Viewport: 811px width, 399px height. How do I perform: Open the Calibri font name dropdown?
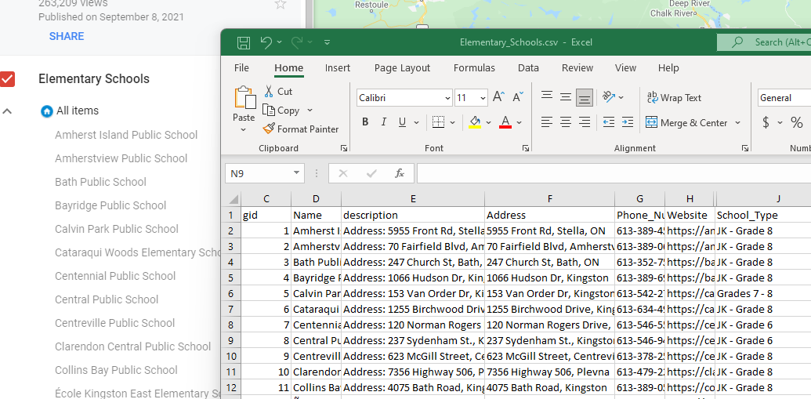click(x=448, y=98)
